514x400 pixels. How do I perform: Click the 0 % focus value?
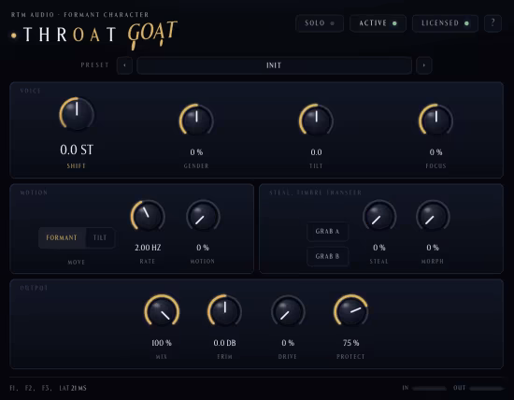pos(436,152)
